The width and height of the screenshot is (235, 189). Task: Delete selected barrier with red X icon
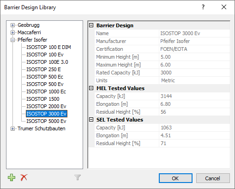(24, 177)
